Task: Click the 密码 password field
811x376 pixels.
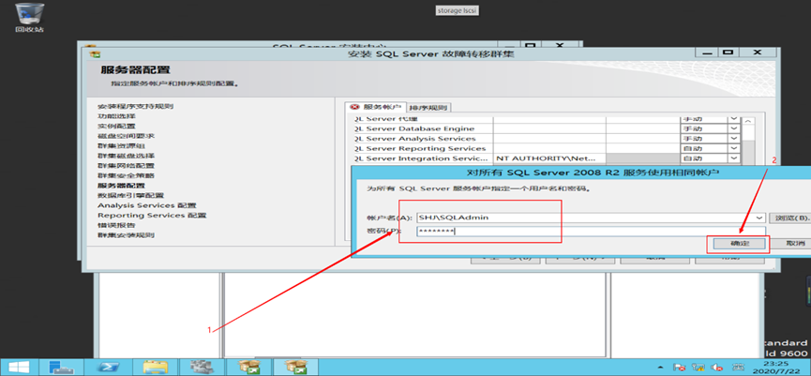Action: point(591,232)
